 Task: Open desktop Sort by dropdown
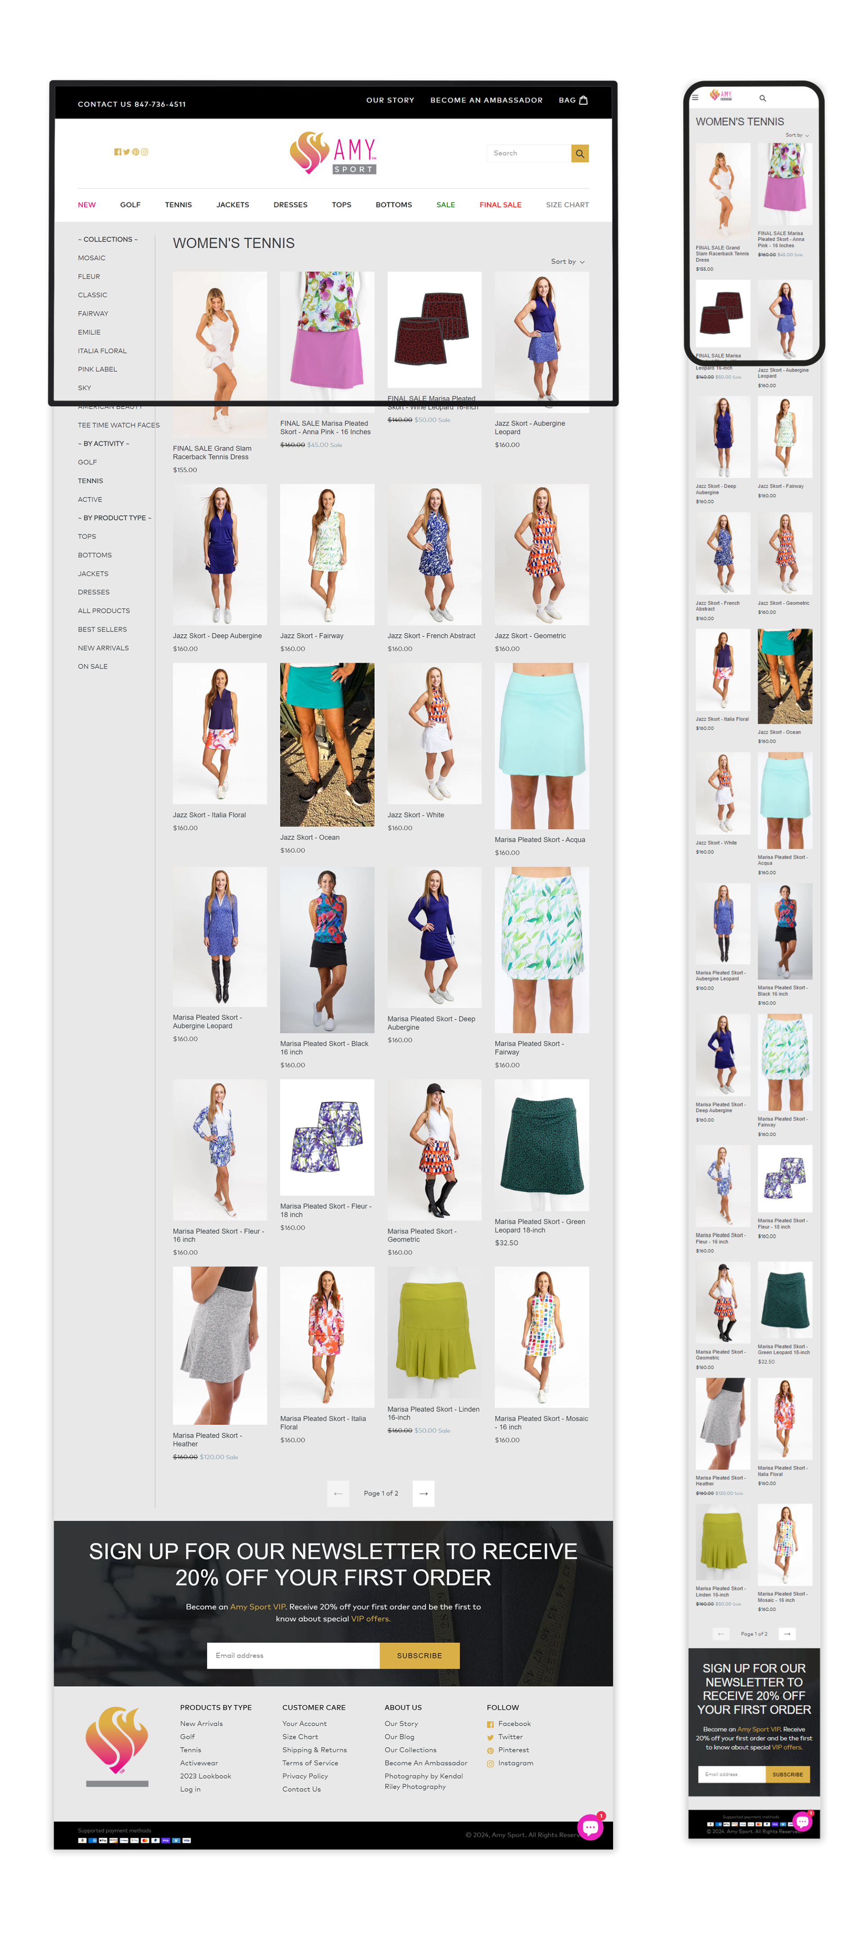tap(567, 261)
